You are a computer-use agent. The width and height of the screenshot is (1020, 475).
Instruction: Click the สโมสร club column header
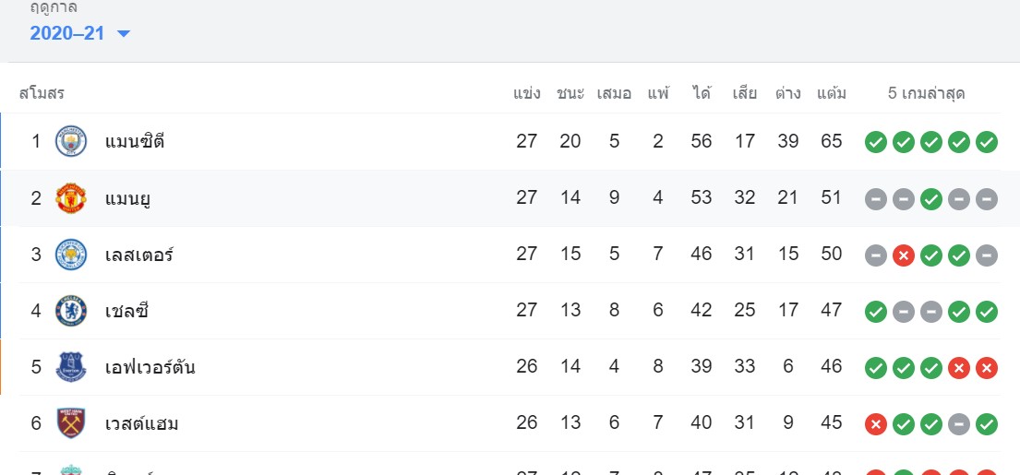[x=42, y=93]
